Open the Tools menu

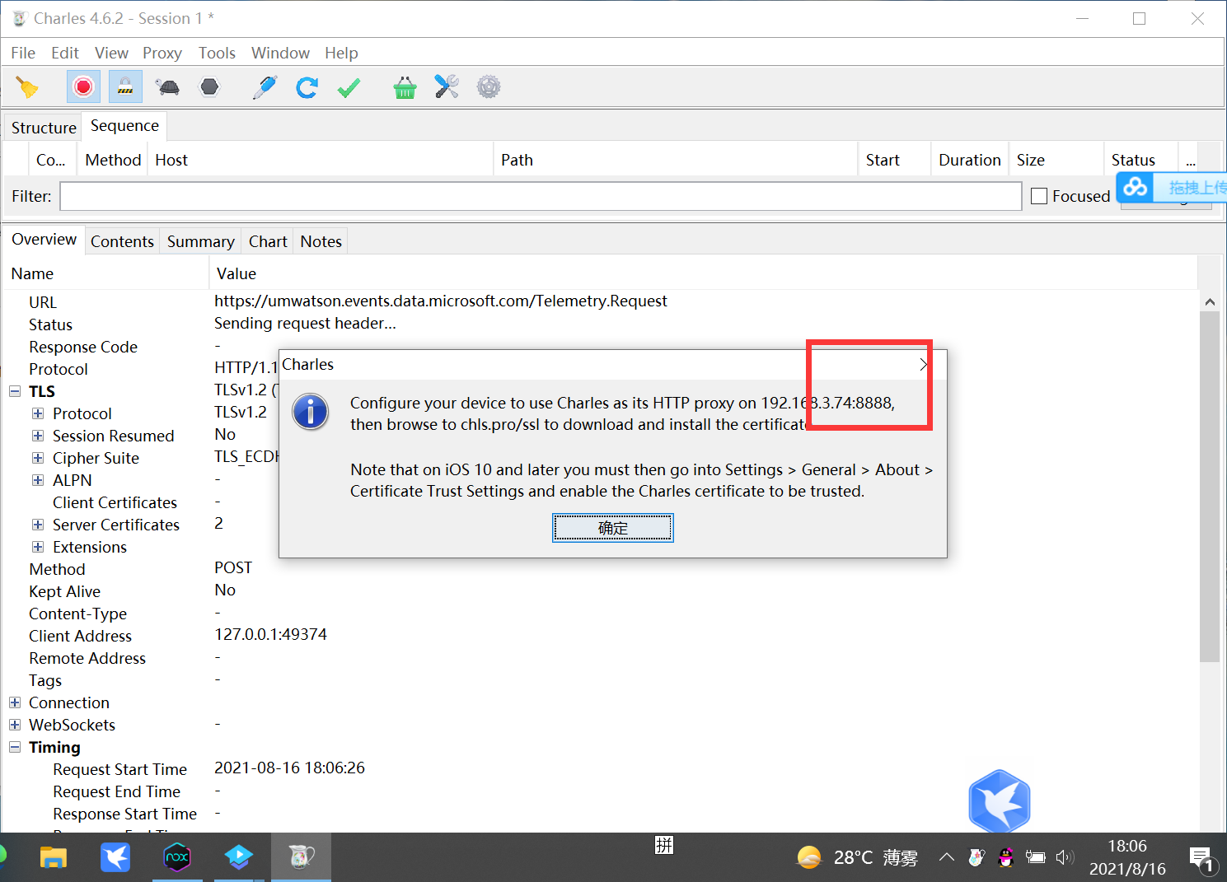pos(217,53)
